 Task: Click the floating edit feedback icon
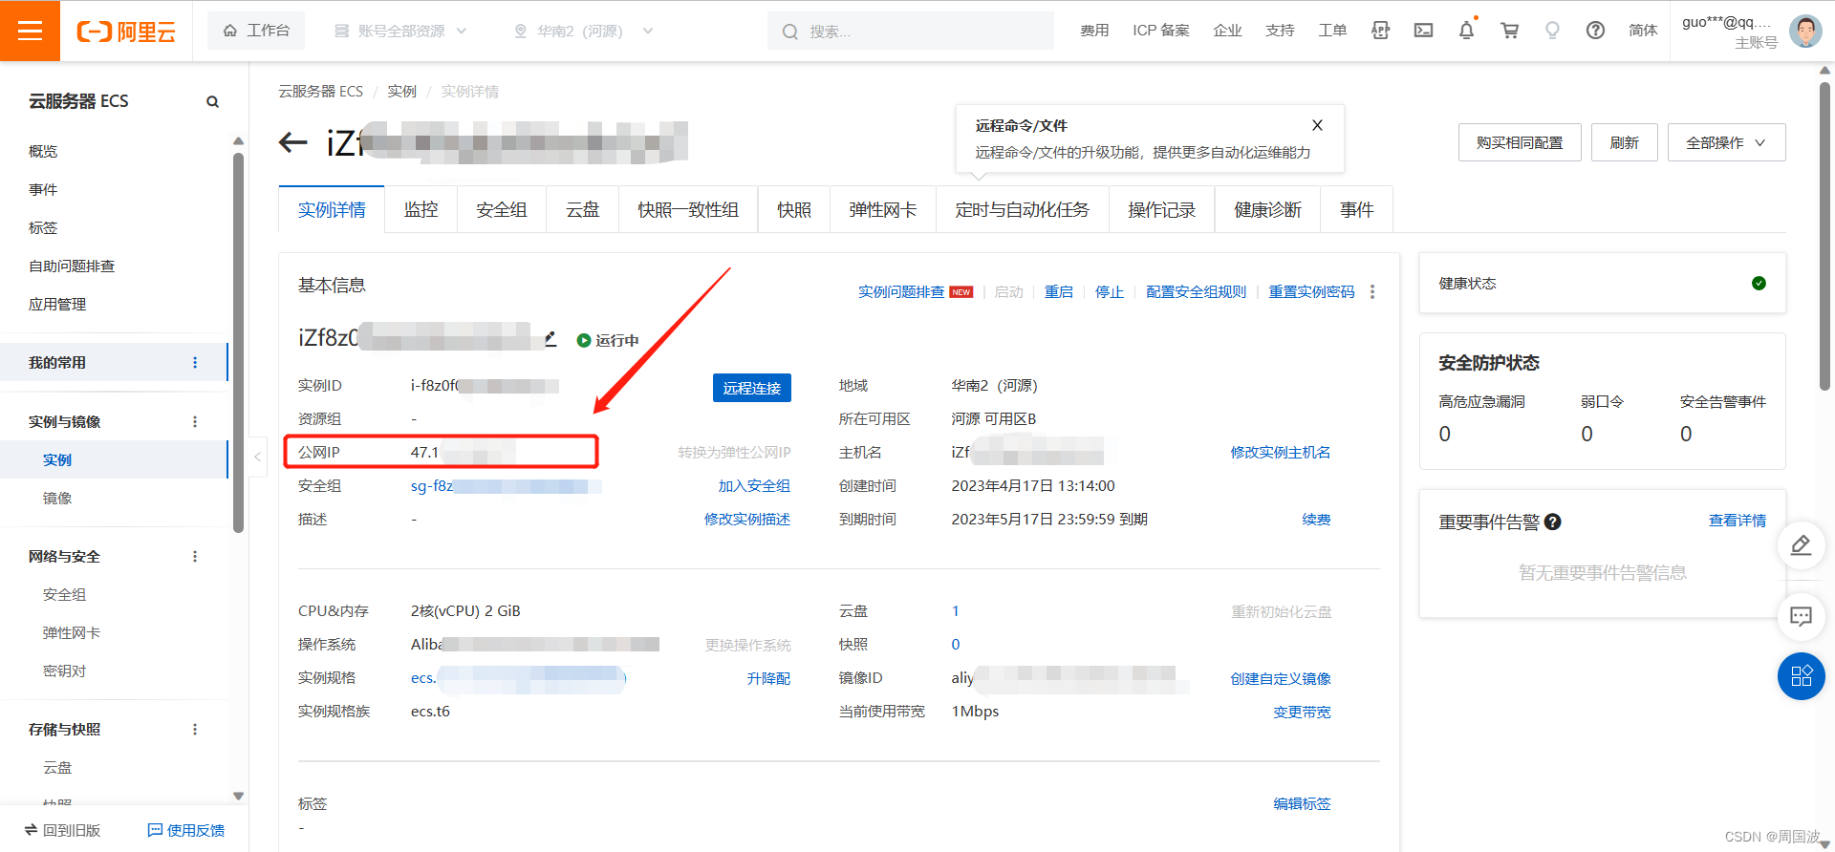(x=1801, y=545)
